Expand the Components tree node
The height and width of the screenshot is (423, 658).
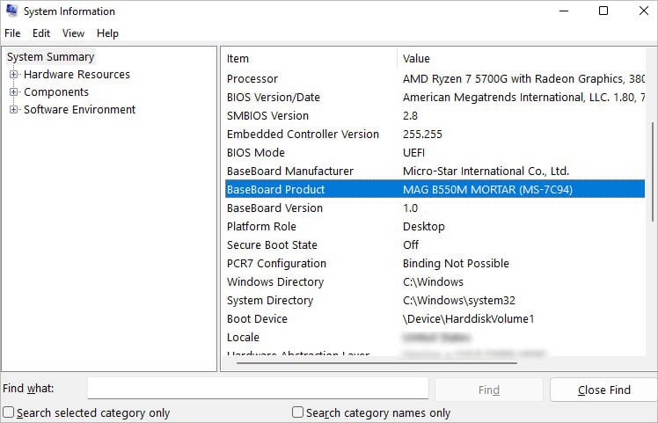click(13, 92)
